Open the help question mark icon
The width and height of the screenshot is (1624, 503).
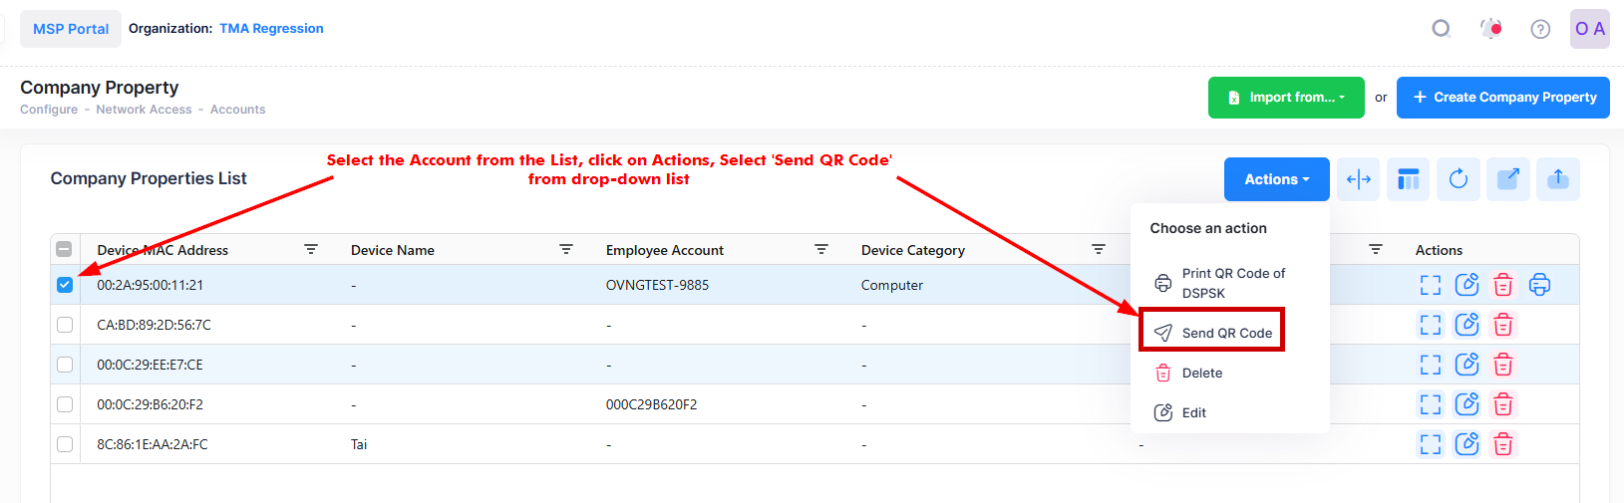point(1540,29)
